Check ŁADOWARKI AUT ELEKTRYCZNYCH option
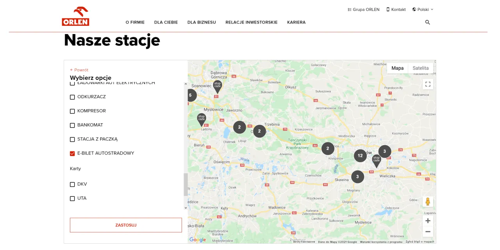Screen dimensions: 500x250 pyautogui.click(x=72, y=83)
